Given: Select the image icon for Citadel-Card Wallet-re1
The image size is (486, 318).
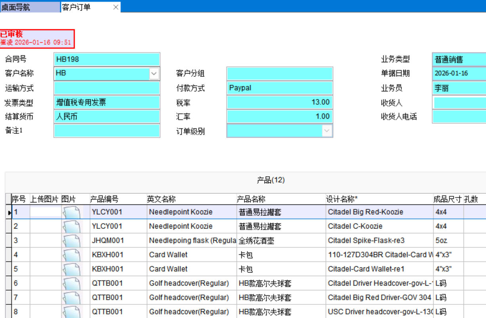Looking at the screenshot, I should point(72,269).
